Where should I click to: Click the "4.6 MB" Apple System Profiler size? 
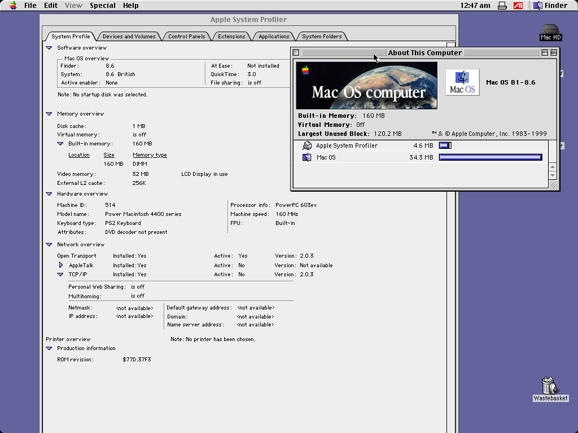423,146
